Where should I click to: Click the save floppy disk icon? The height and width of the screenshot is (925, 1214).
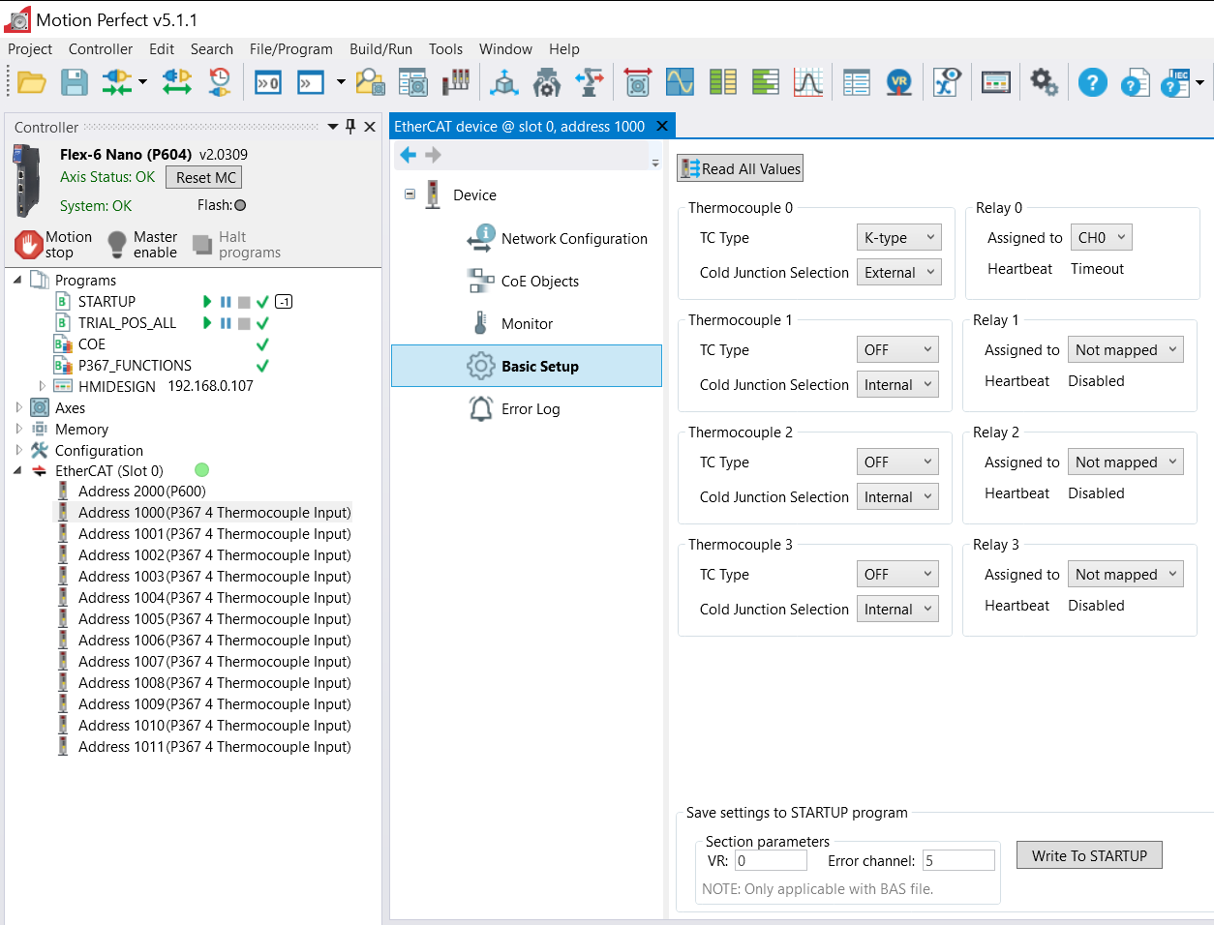click(75, 83)
